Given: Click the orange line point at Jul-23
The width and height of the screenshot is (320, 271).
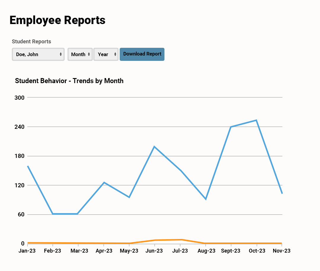Looking at the screenshot, I should 181,240.
